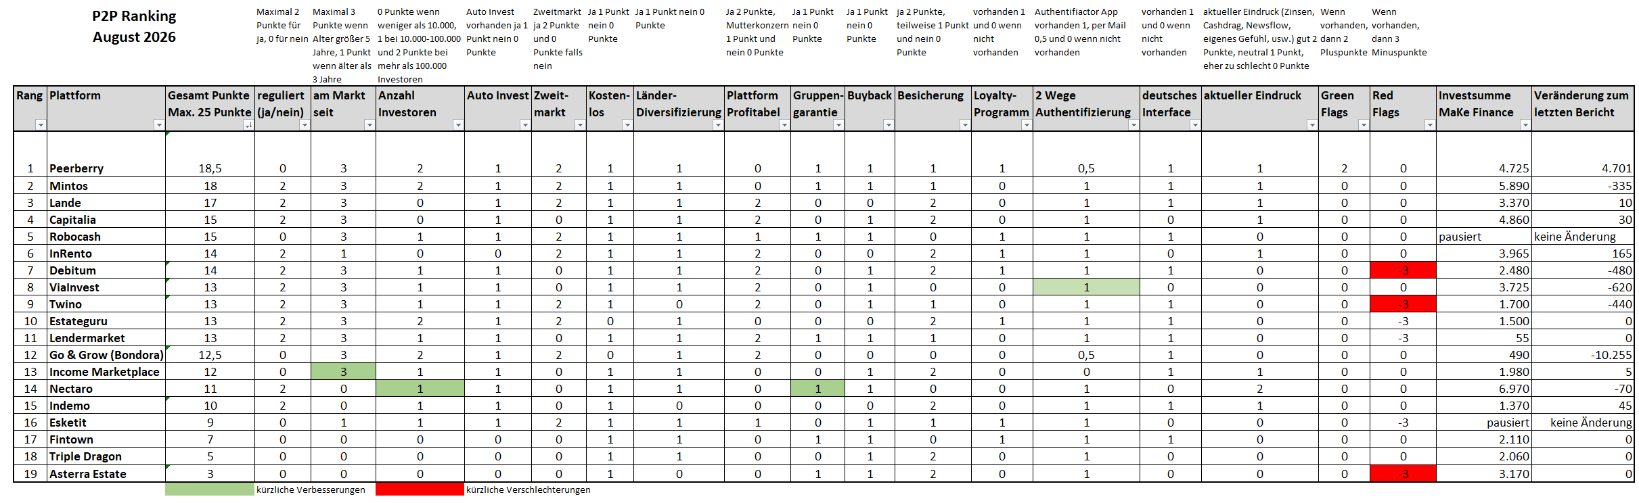This screenshot has width=1639, height=503.
Task: Select the green Gruppengarantie cell for Nectaro
Action: click(x=818, y=389)
